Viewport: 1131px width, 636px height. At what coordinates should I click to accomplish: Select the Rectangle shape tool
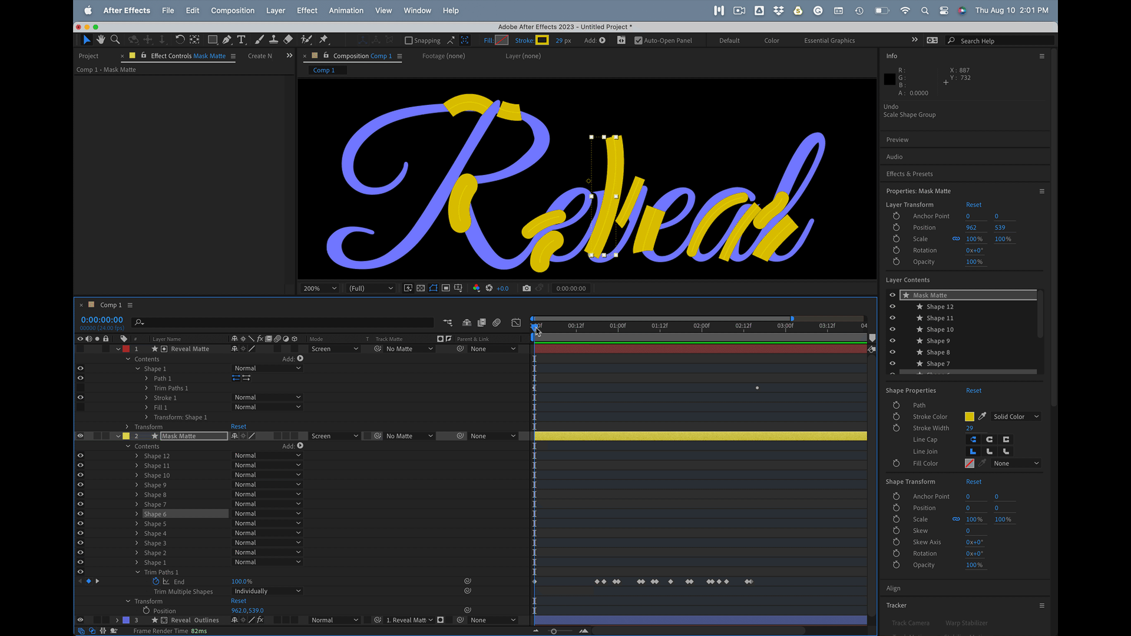(x=213, y=39)
